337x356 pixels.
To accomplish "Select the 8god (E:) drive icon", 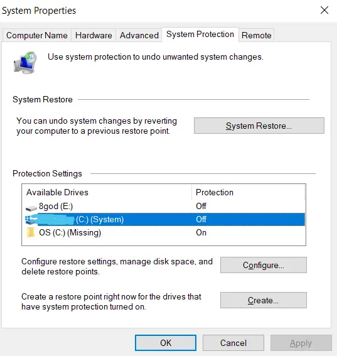I will pos(31,208).
